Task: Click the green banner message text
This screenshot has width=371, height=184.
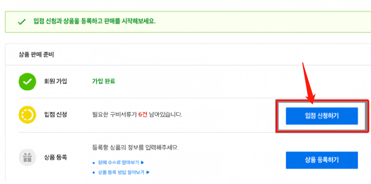Action: coord(95,21)
